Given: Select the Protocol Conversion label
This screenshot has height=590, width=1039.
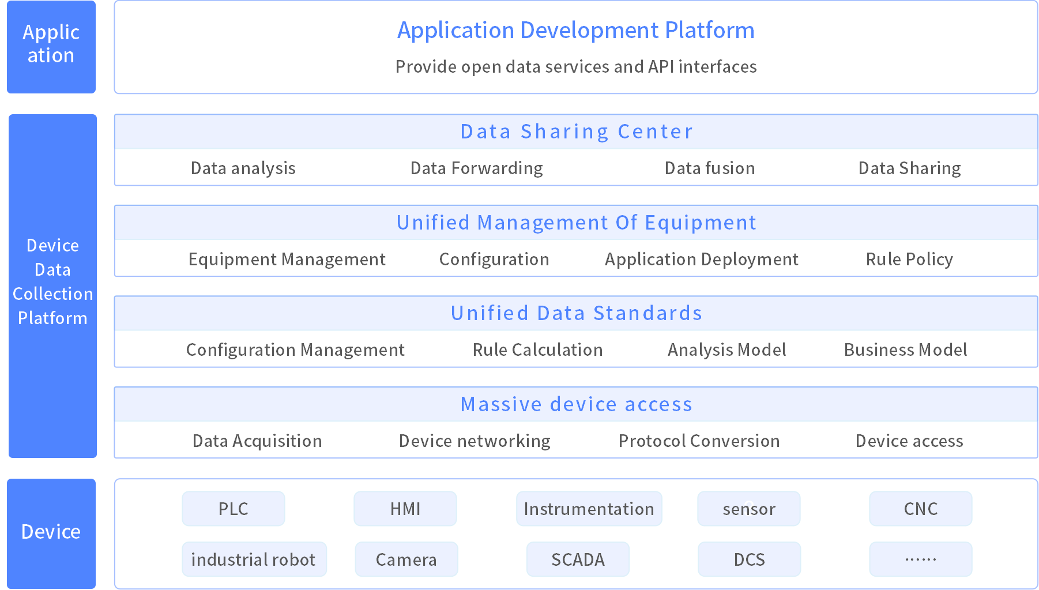Looking at the screenshot, I should click(x=699, y=441).
